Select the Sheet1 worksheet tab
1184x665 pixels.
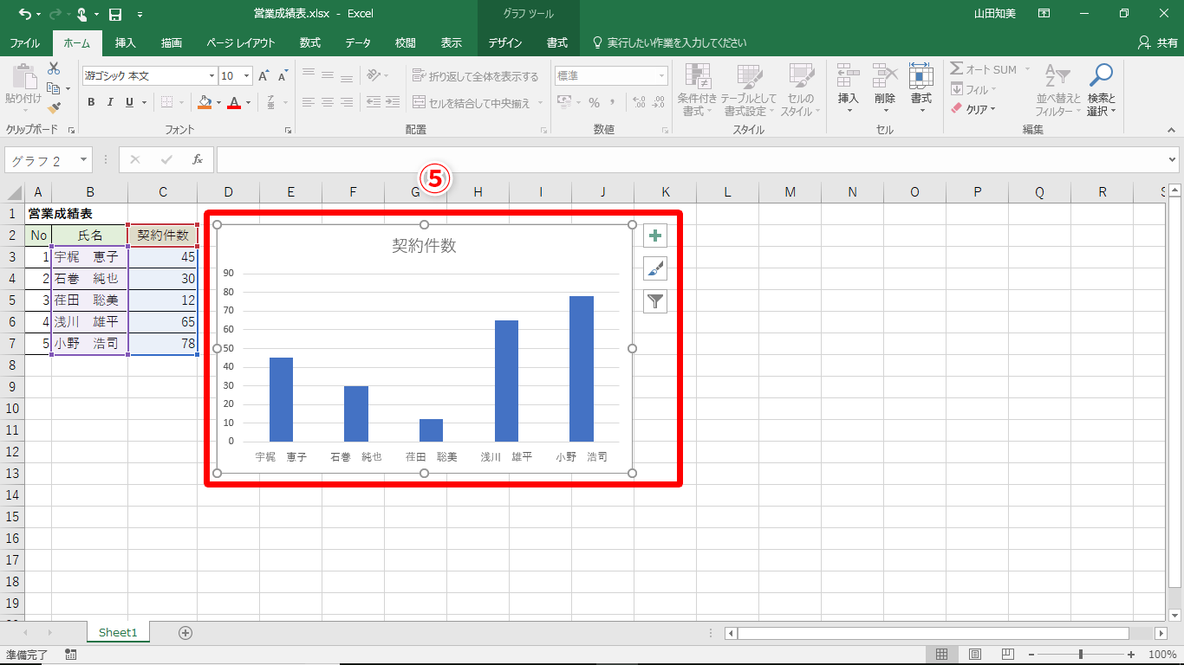[118, 633]
